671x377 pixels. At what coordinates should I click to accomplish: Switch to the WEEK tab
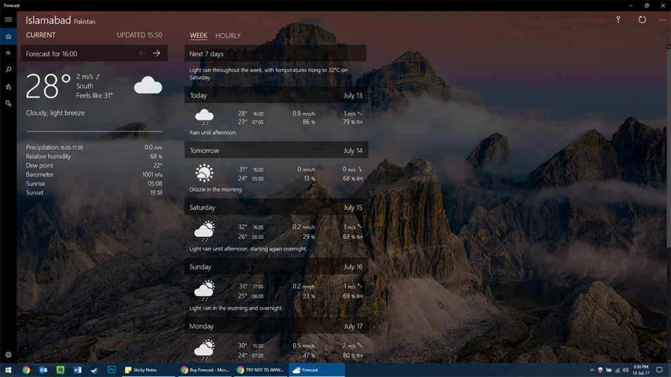pos(198,35)
